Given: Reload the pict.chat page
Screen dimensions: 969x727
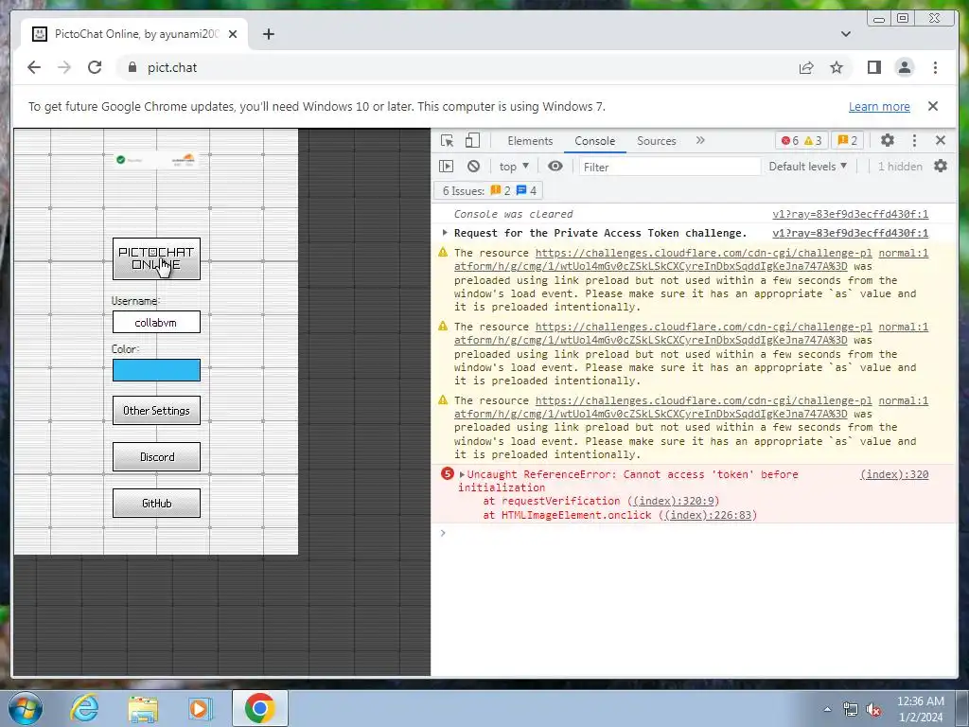Looking at the screenshot, I should 95,67.
